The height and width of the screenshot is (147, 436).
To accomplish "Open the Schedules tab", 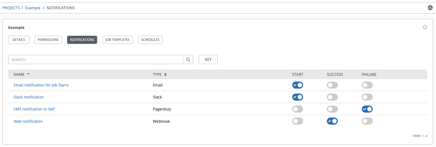I will pos(150,40).
